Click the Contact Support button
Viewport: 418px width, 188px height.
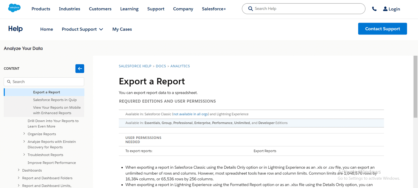click(x=382, y=29)
